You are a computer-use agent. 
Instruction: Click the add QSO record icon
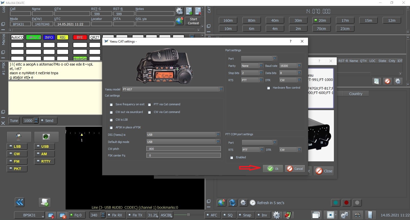[x=189, y=11]
